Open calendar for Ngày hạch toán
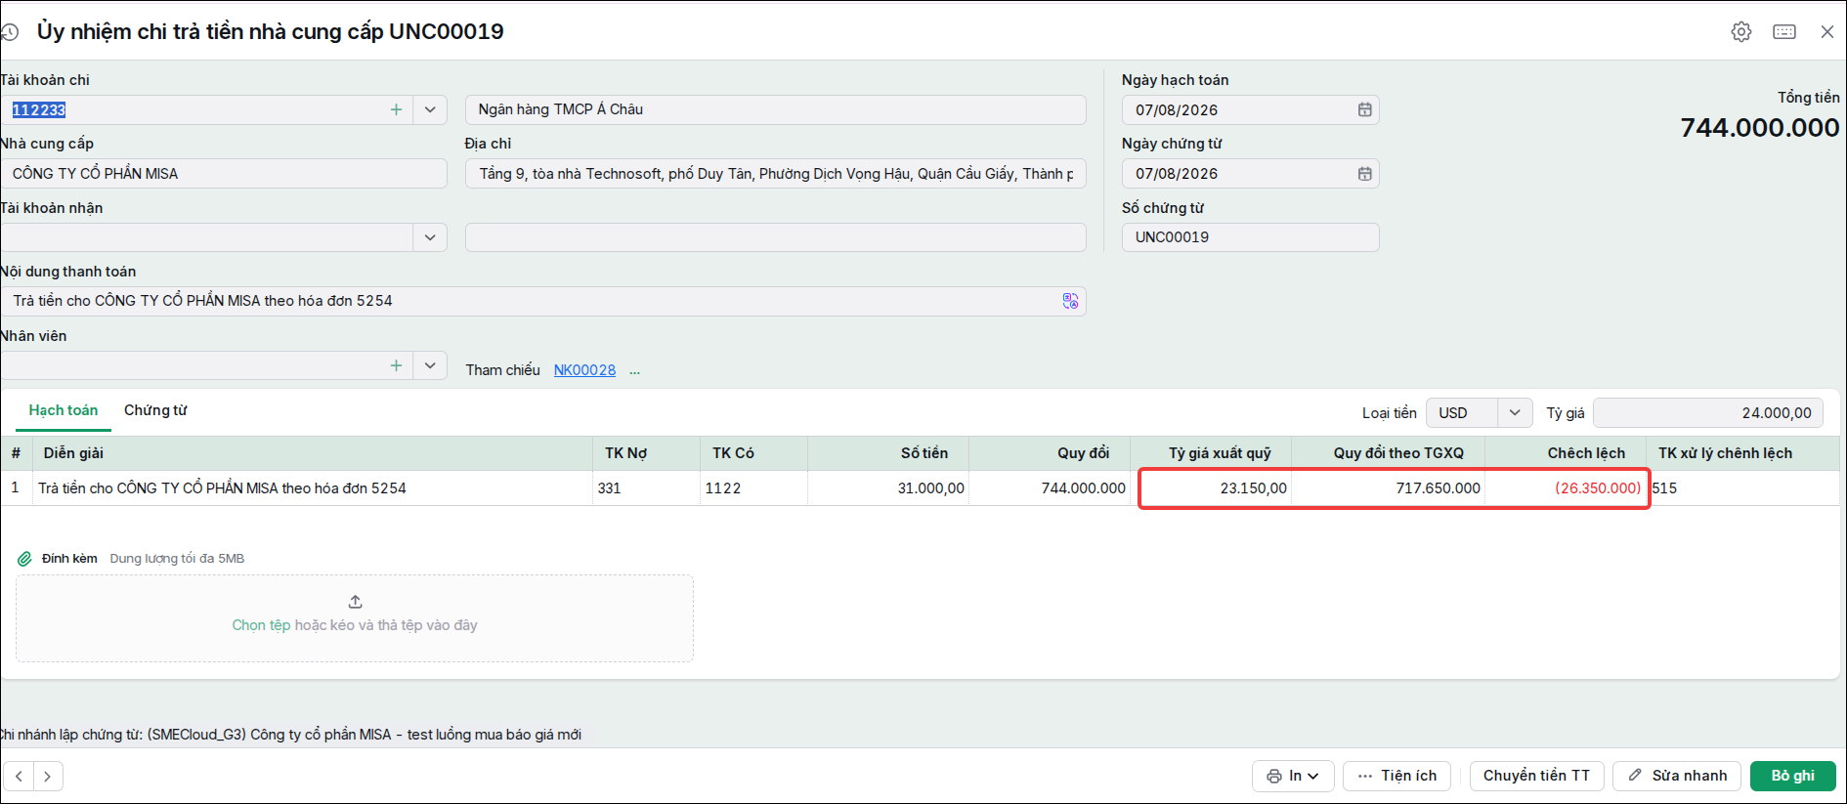This screenshot has width=1847, height=804. click(1364, 109)
